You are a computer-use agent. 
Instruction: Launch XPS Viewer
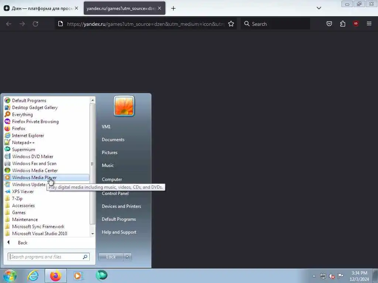[x=47, y=192]
